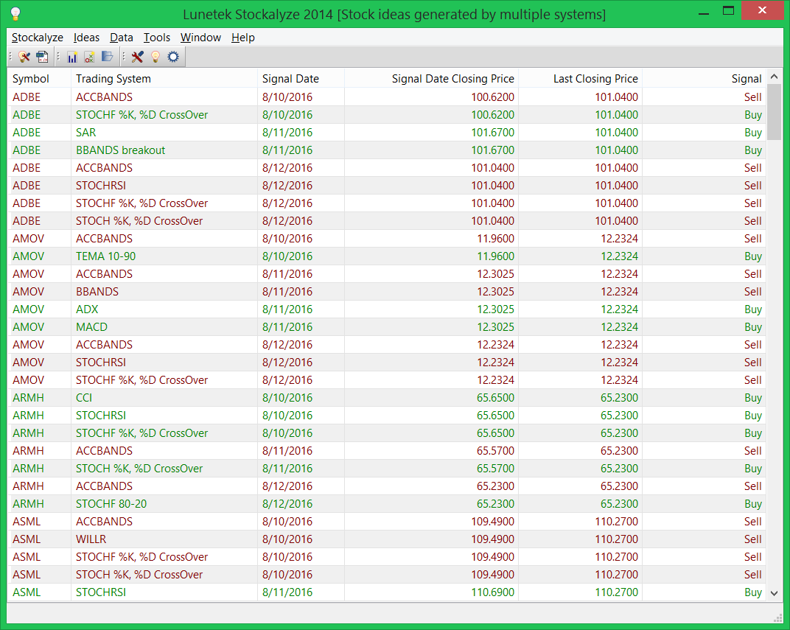Open the Data menu

coord(121,37)
